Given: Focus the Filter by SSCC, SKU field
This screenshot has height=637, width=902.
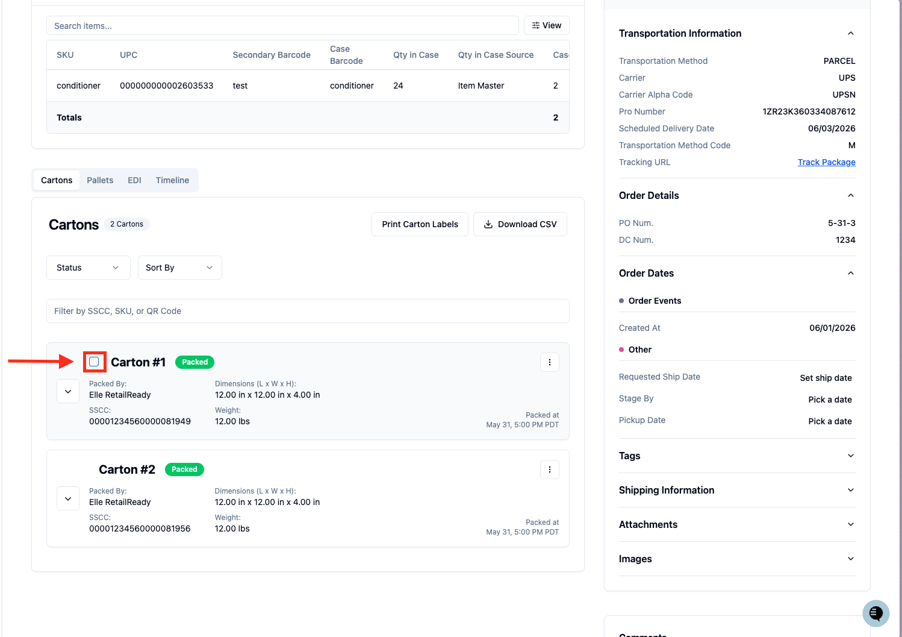Looking at the screenshot, I should point(308,311).
